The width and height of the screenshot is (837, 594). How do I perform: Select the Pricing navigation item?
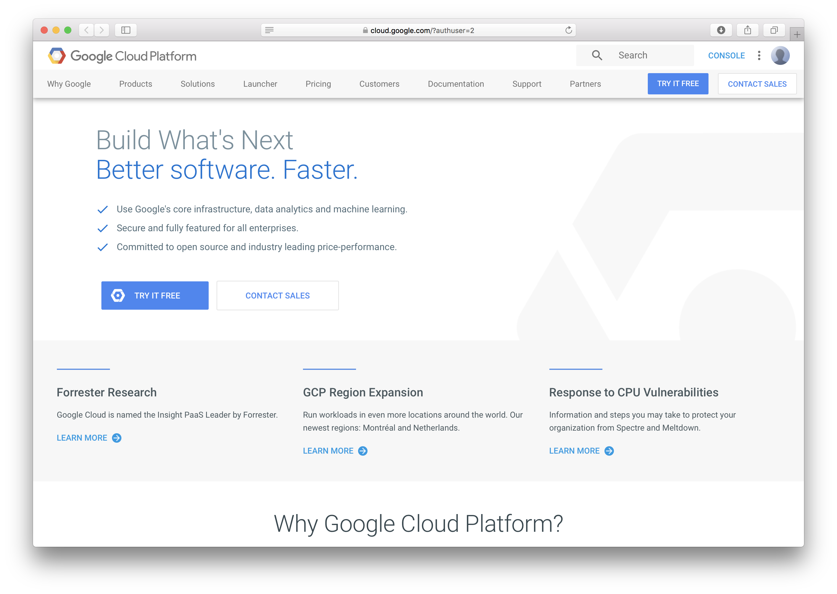pos(318,84)
